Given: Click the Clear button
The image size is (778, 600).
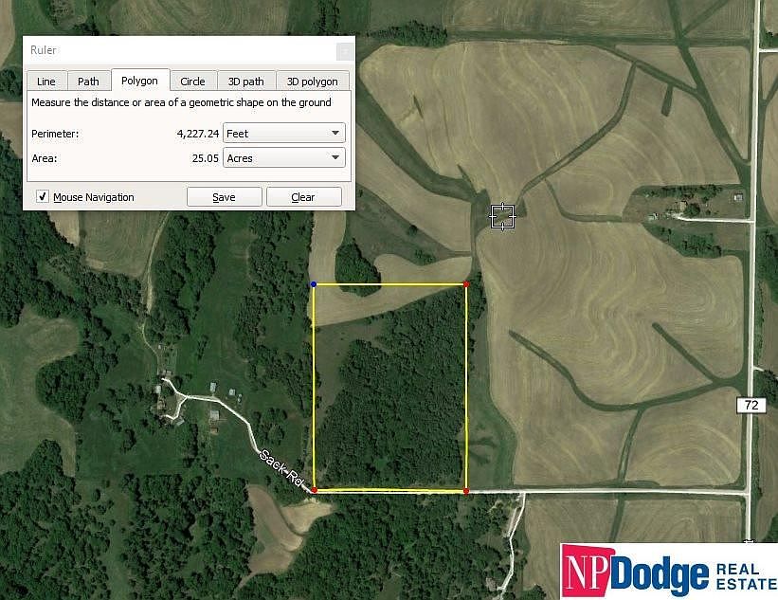Looking at the screenshot, I should (x=303, y=197).
